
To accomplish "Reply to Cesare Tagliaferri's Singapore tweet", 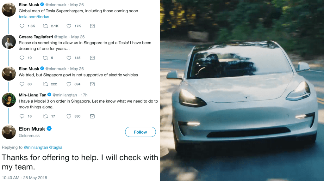I will (22, 58).
